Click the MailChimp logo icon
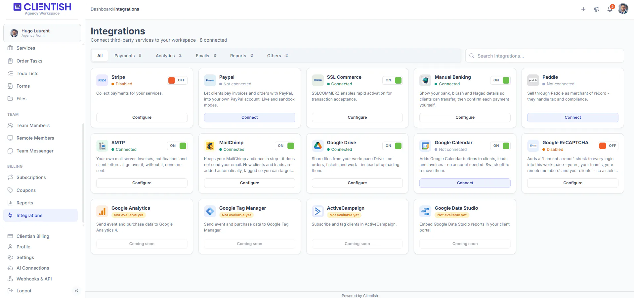634x298 pixels. [x=210, y=146]
